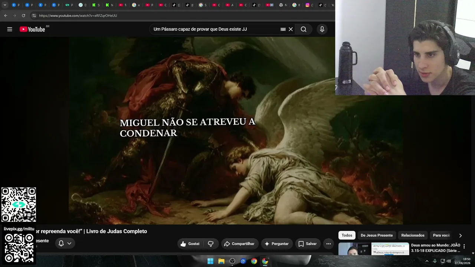Click the search box with the bird query

pyautogui.click(x=215, y=29)
